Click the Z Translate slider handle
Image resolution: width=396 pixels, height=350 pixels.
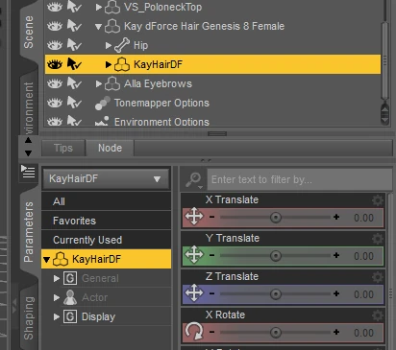point(276,294)
